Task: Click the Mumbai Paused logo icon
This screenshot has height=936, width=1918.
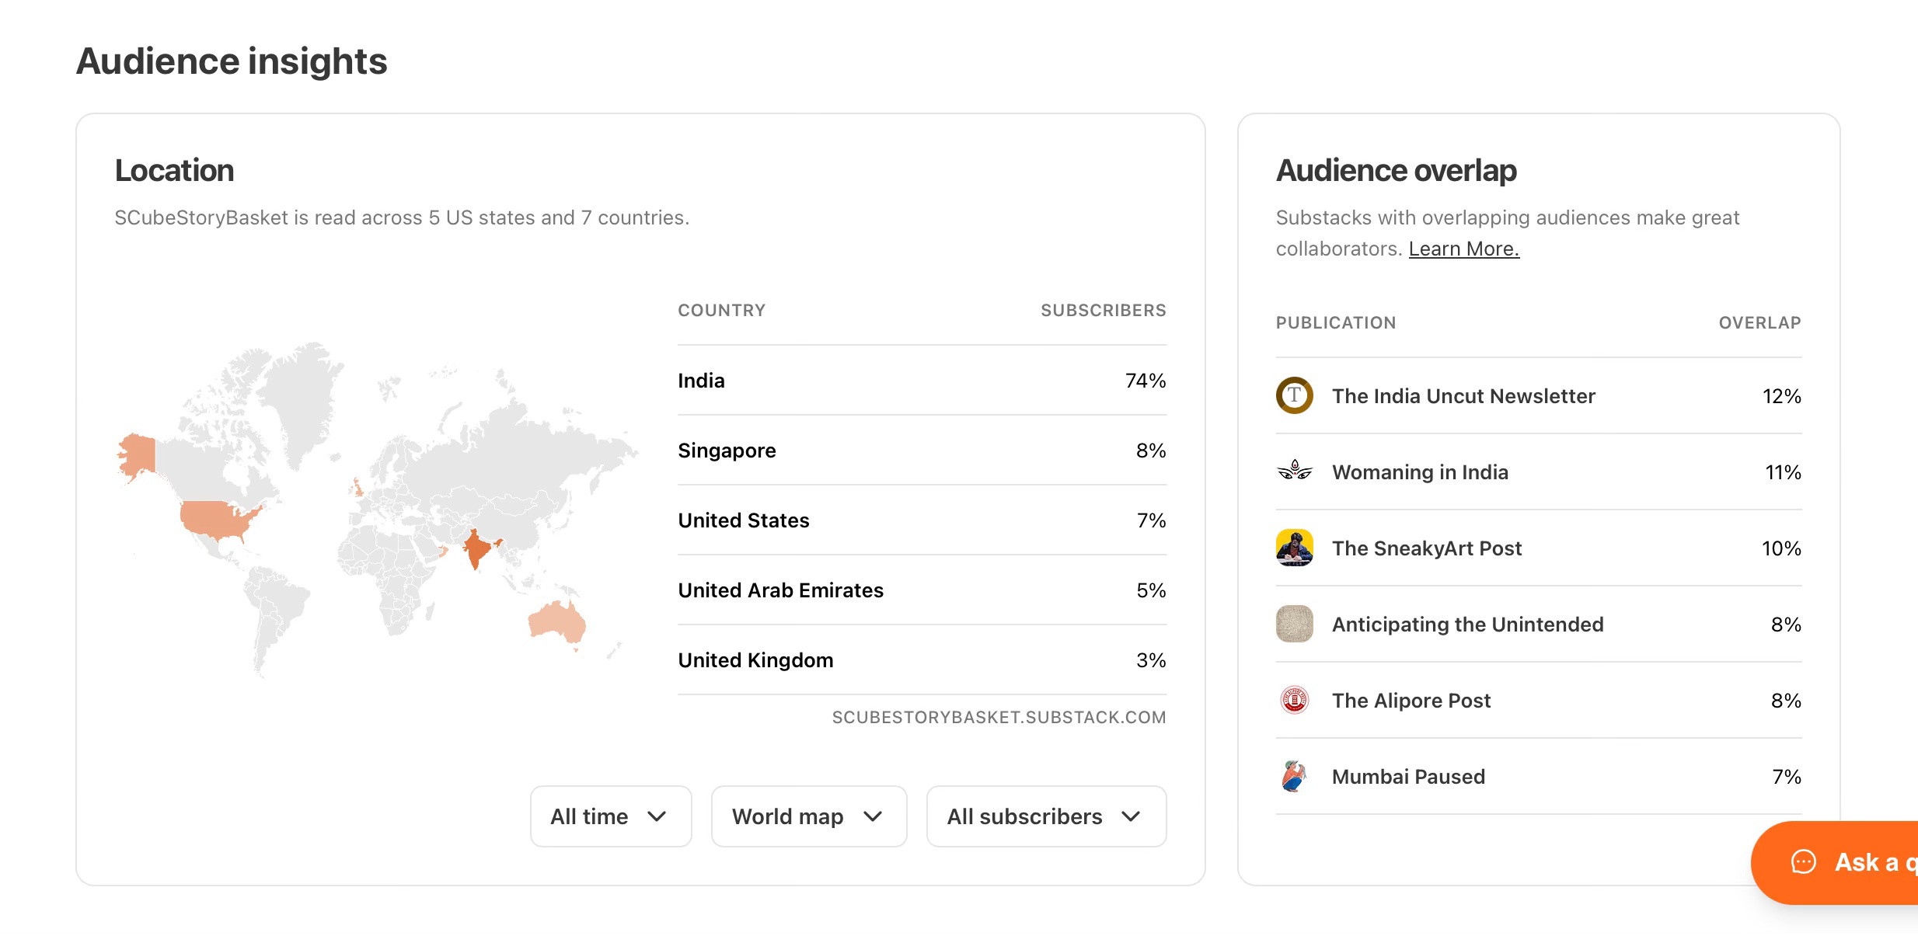Action: coord(1294,776)
